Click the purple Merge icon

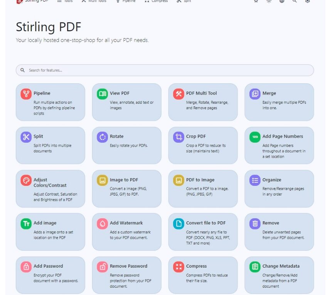pos(255,94)
